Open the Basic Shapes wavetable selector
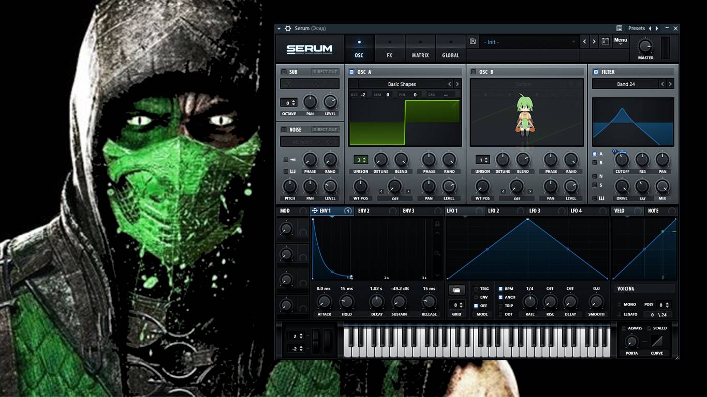Image resolution: width=707 pixels, height=397 pixels. click(x=402, y=84)
